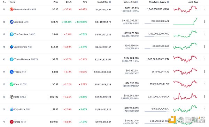Screen dimensions: 209x127
Task: Open the Circulating Supply info tooltip icon
Action: 168,2
